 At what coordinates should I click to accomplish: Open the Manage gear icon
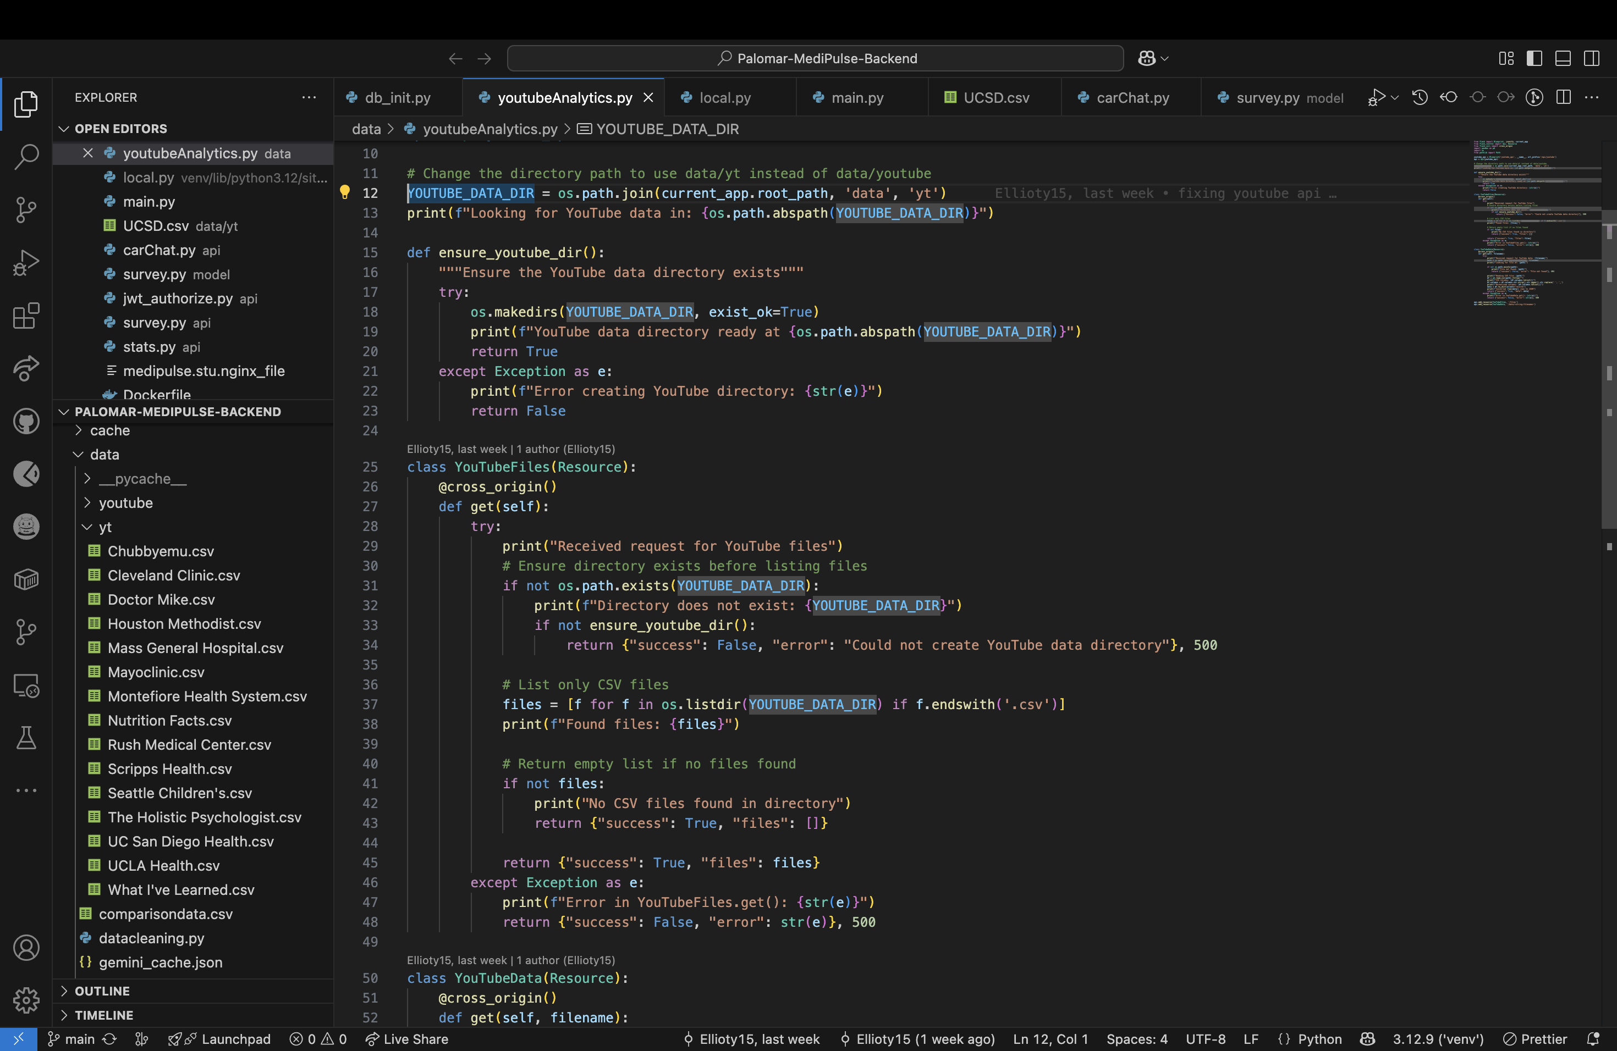point(26,999)
